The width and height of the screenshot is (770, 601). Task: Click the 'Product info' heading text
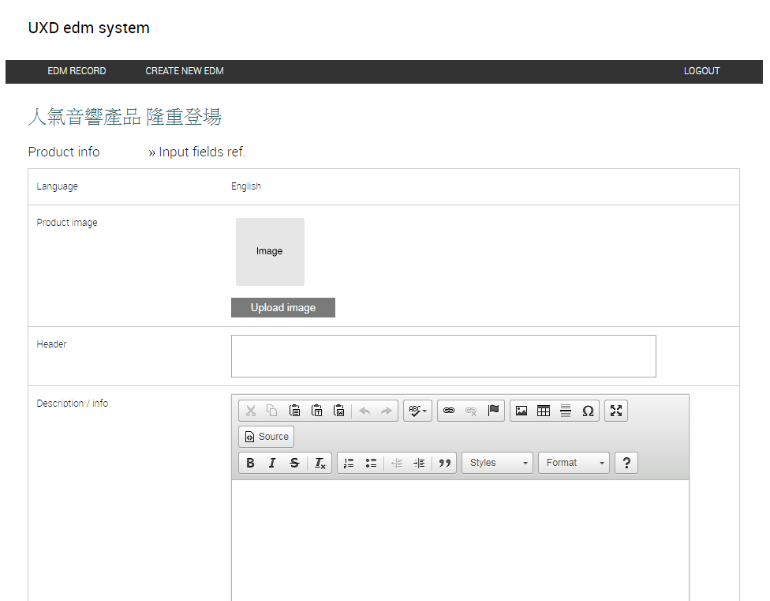pos(64,152)
